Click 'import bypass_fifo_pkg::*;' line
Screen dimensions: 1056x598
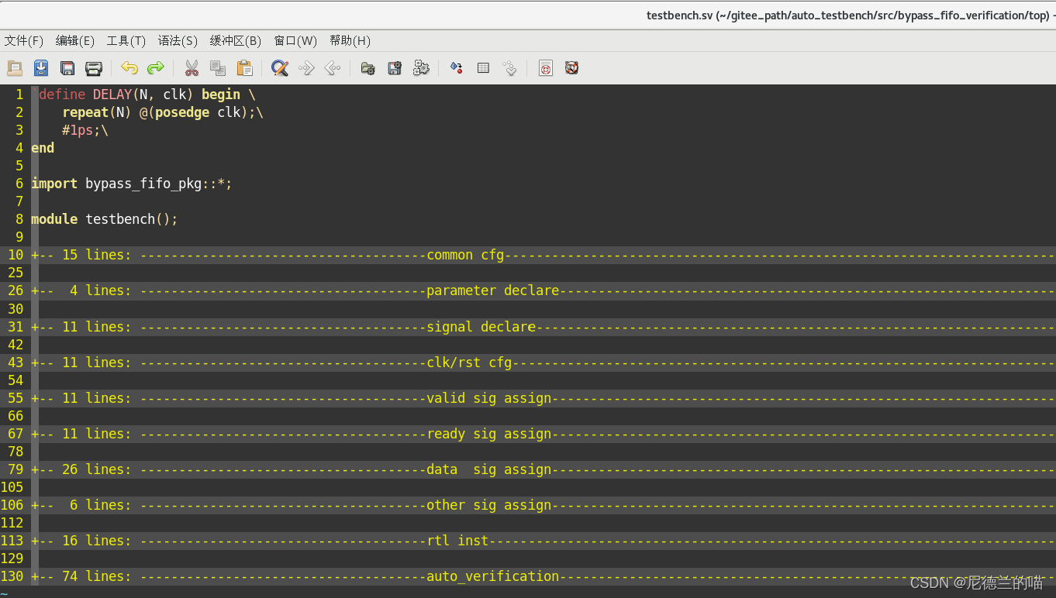pyautogui.click(x=132, y=184)
